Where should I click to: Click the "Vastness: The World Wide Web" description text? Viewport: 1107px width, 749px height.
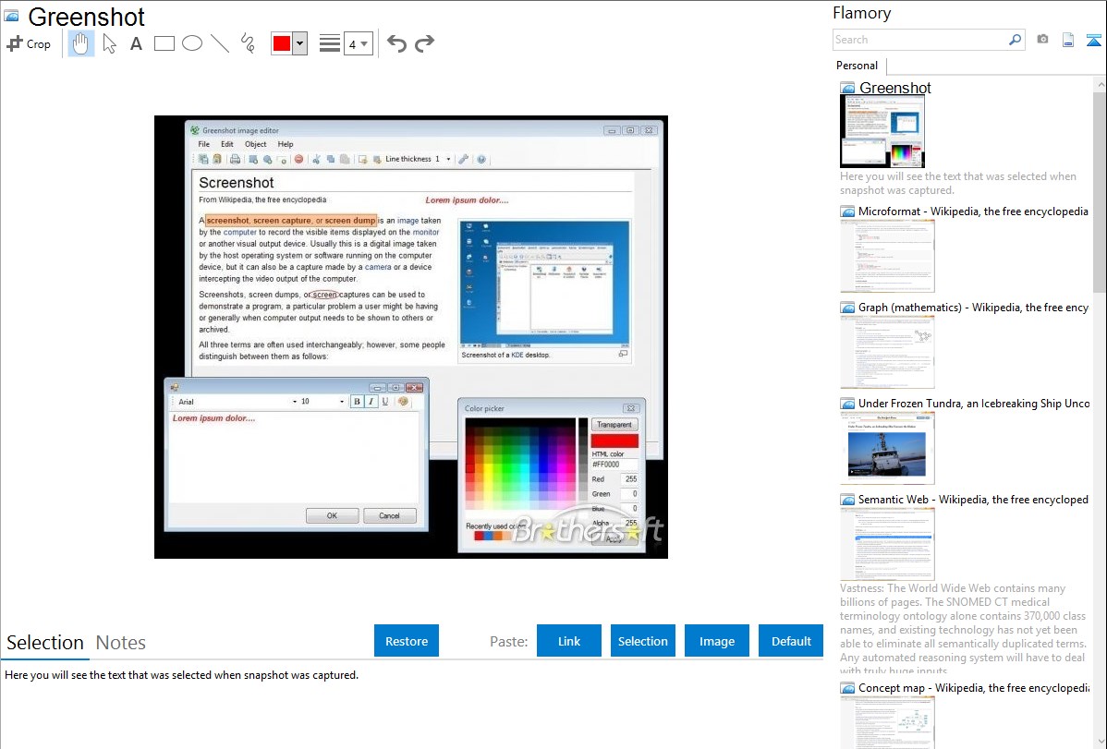pyautogui.click(x=963, y=629)
